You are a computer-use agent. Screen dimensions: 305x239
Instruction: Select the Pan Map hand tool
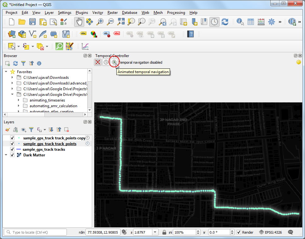click(79, 22)
